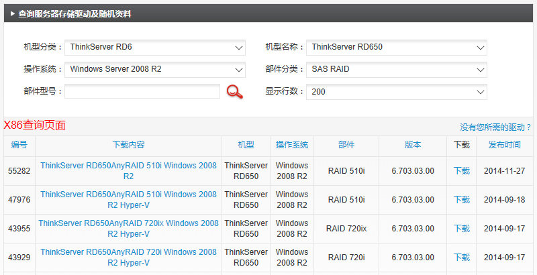Sort by the 发布时间 column header
The width and height of the screenshot is (537, 275).
coord(504,145)
